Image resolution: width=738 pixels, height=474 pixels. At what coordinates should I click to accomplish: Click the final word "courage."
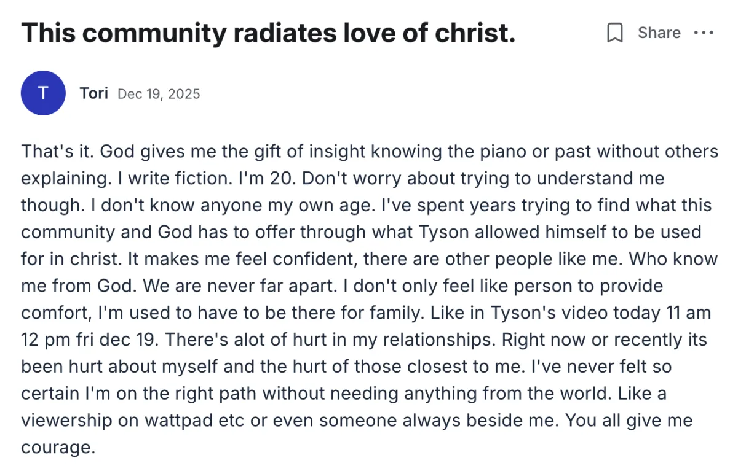coord(58,448)
